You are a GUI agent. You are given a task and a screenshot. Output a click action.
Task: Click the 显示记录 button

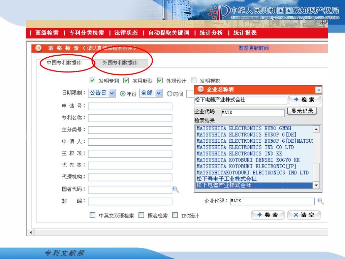pos(302,111)
